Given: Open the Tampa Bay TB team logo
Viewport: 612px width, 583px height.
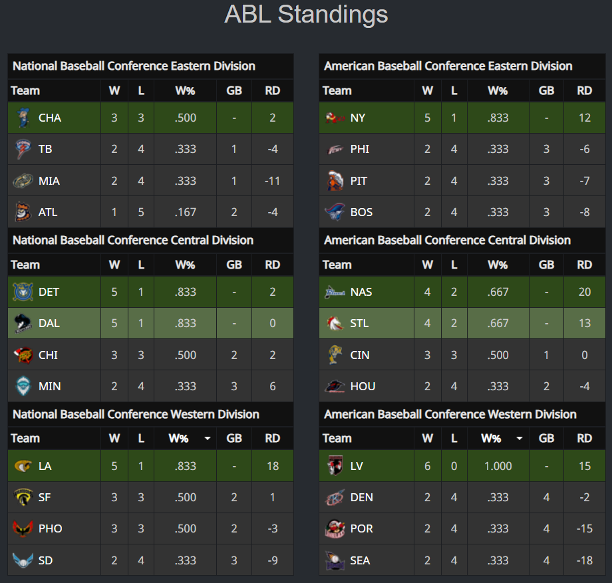Looking at the screenshot, I should (23, 149).
